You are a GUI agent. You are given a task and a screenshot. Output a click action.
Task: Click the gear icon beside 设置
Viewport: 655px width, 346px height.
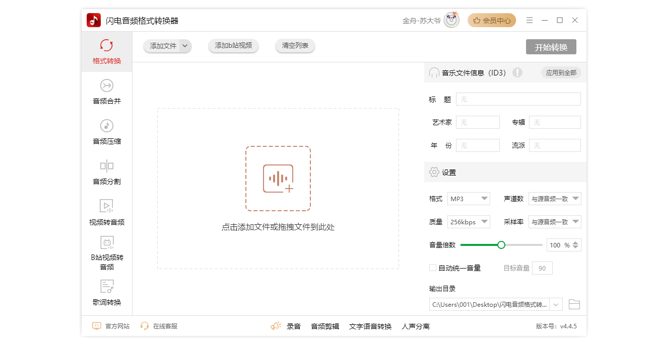[434, 172]
